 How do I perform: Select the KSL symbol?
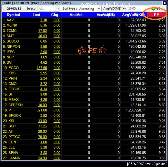pos(12,121)
